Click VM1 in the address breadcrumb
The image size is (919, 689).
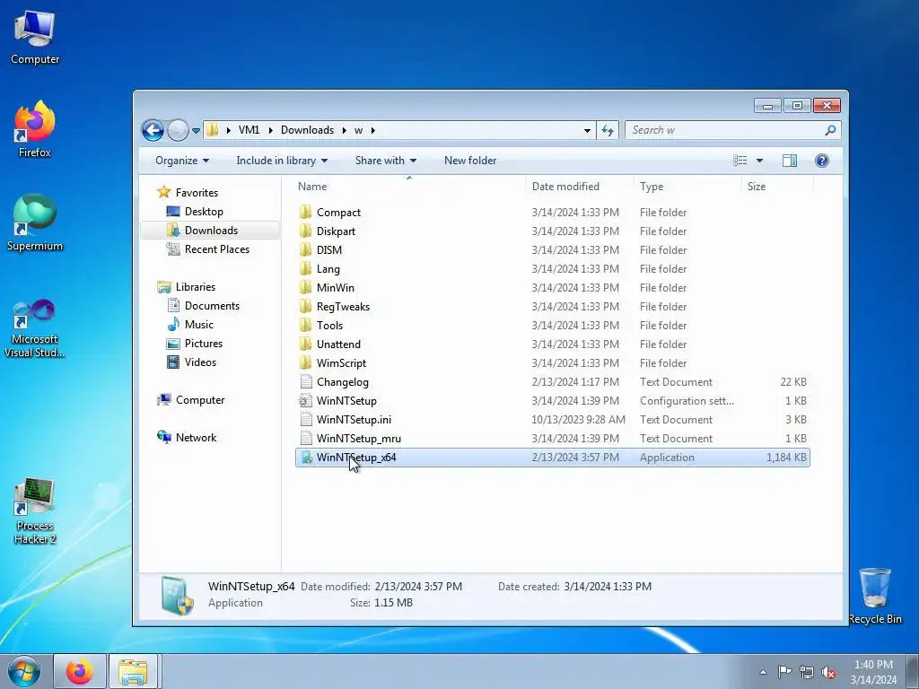click(249, 130)
